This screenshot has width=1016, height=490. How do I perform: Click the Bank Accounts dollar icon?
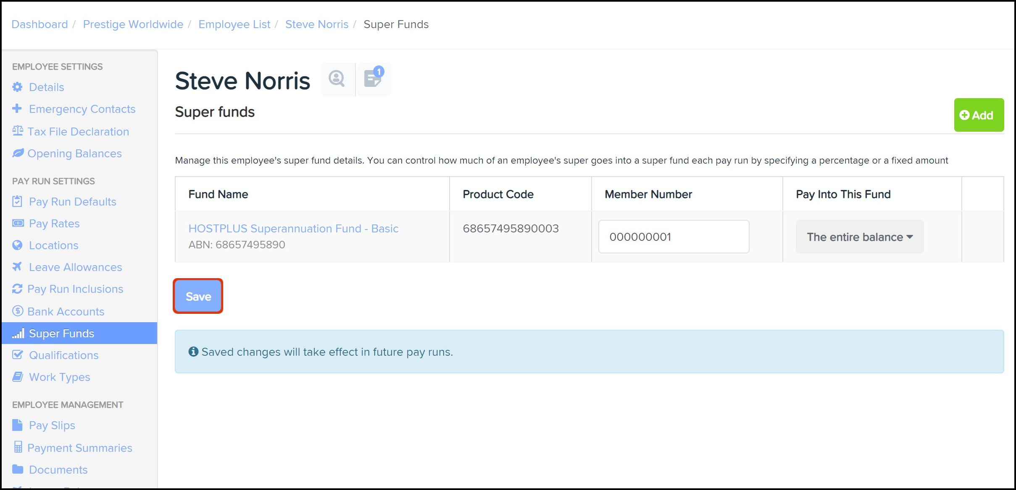pos(17,311)
